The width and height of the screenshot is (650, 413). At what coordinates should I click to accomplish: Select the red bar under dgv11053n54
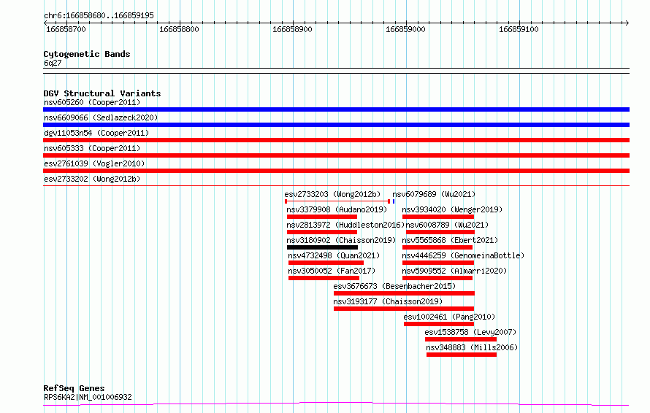click(x=336, y=140)
